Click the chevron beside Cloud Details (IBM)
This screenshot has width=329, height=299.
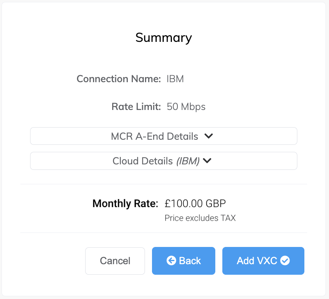click(207, 161)
